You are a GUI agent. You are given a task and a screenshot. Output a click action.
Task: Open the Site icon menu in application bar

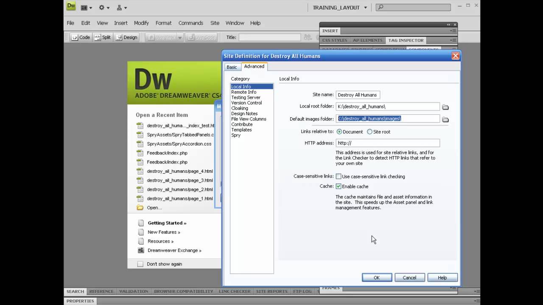click(122, 8)
